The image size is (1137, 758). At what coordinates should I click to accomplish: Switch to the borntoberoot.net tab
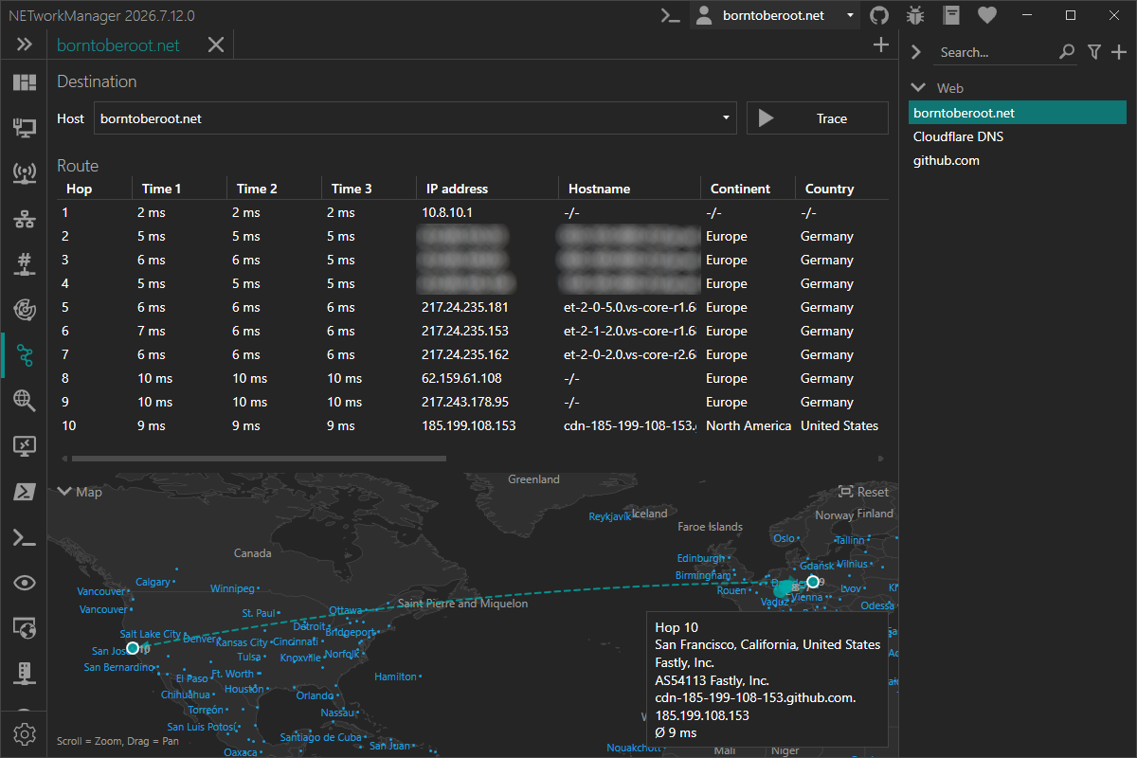[118, 45]
